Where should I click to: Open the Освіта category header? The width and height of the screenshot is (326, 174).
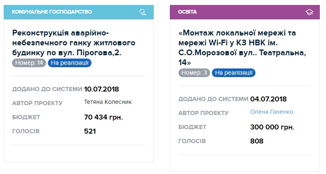[x=245, y=12]
